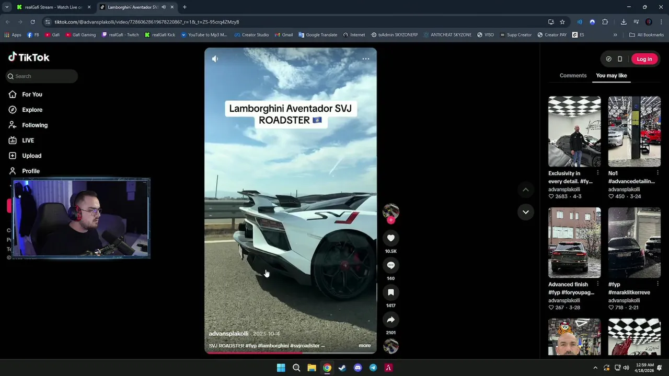Mute the Lamborghini Aventador tab audio
Screen dimensions: 669x376
point(164,7)
